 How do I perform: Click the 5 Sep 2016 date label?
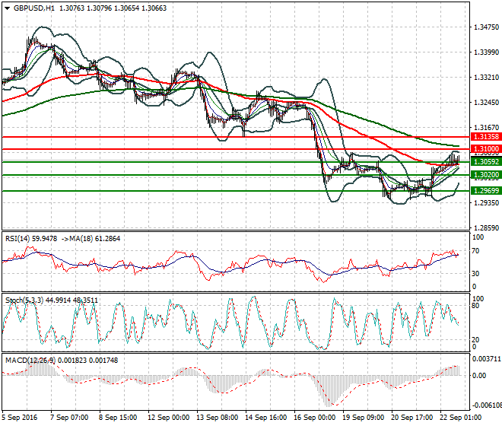20,418
